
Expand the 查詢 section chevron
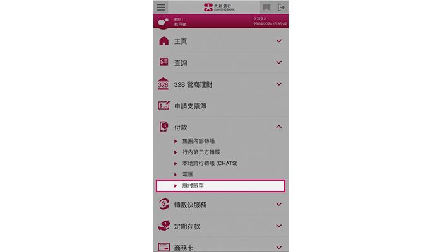pos(279,62)
